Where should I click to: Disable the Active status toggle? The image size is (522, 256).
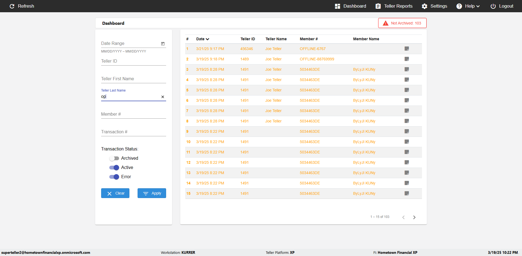114,168
